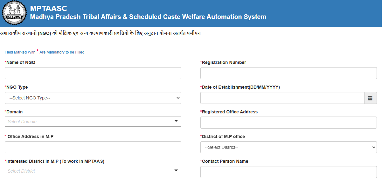Click the Contact Person Name field
Viewport: 382px width, 184px height.
[x=288, y=172]
